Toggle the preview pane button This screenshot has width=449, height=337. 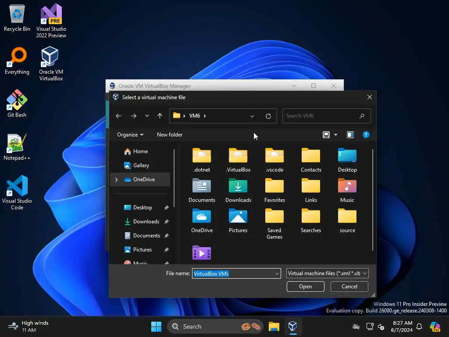tap(350, 135)
